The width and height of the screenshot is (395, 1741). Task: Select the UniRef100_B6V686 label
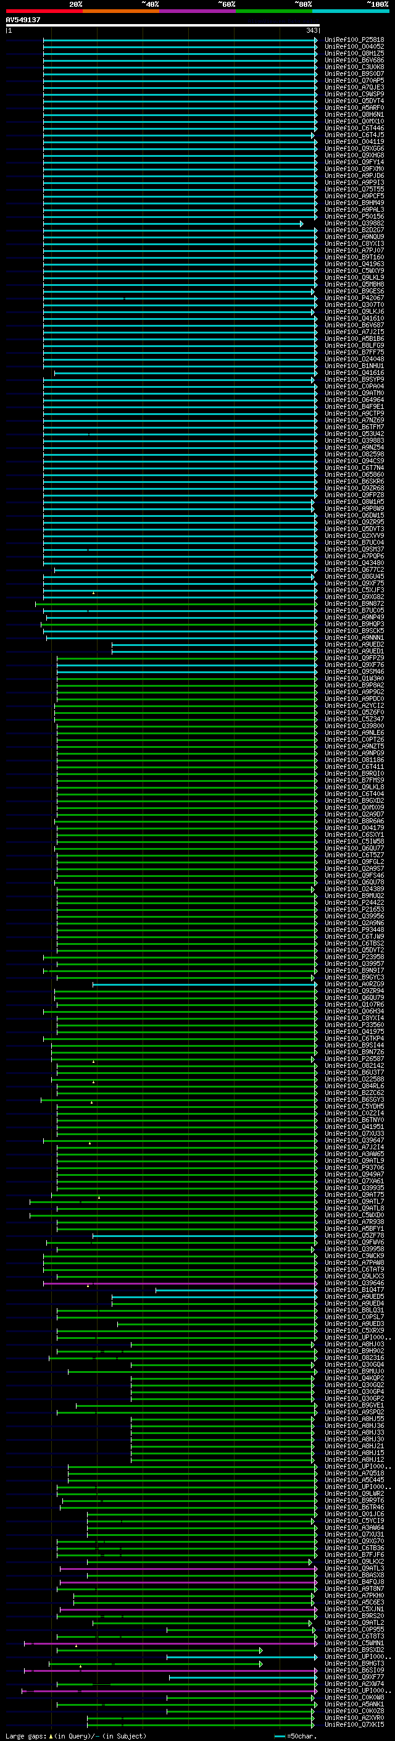(354, 60)
